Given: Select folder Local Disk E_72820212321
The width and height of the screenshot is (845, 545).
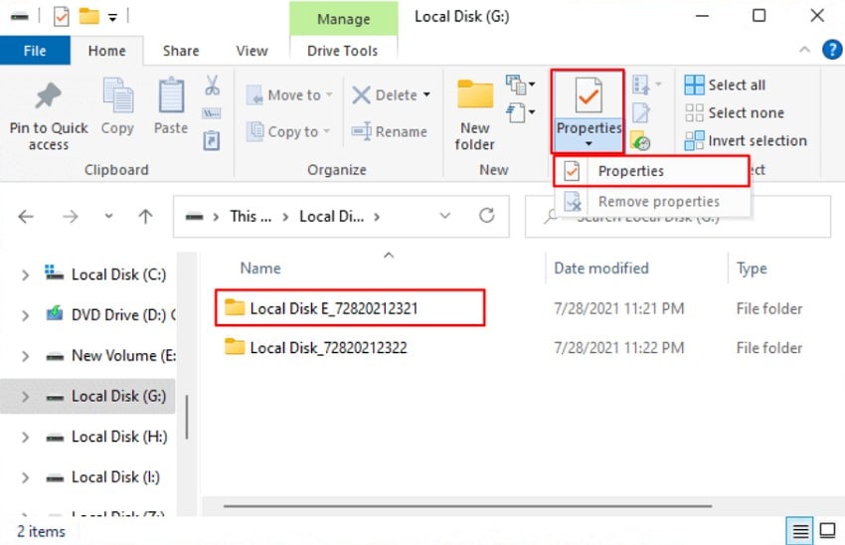Looking at the screenshot, I should (x=334, y=308).
